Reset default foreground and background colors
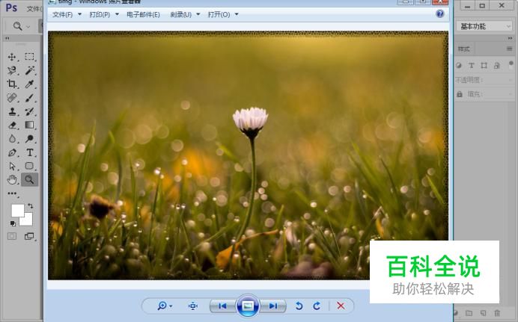The width and height of the screenshot is (518, 322). (13, 224)
